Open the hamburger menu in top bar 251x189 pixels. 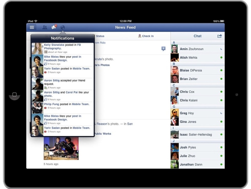(x=32, y=27)
